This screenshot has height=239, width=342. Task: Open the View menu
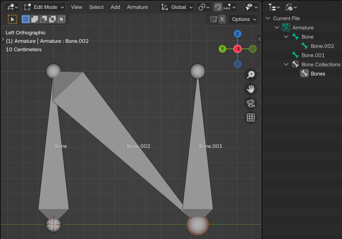click(77, 7)
